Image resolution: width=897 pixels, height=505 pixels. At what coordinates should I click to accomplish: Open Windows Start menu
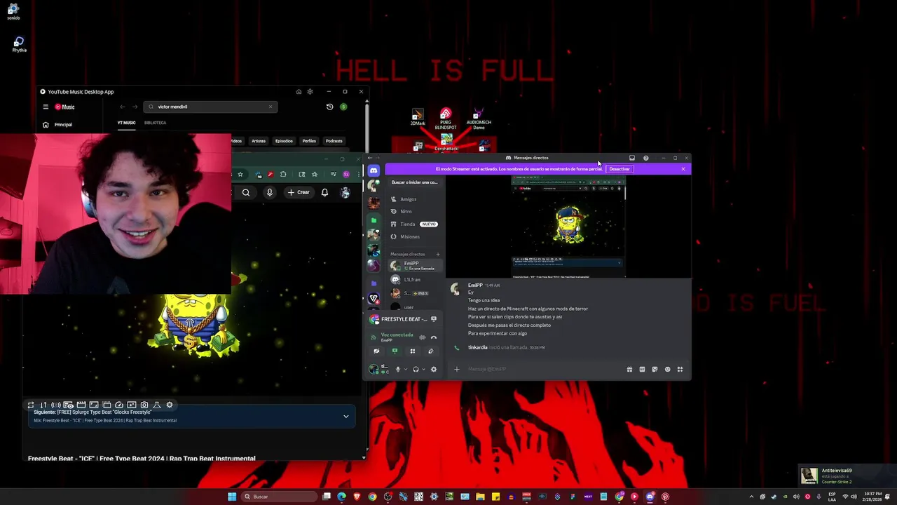(232, 497)
